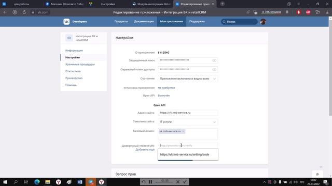Screen dimensions: 332x186
Task: Open Мои приложения in header menu
Action: 172,22
